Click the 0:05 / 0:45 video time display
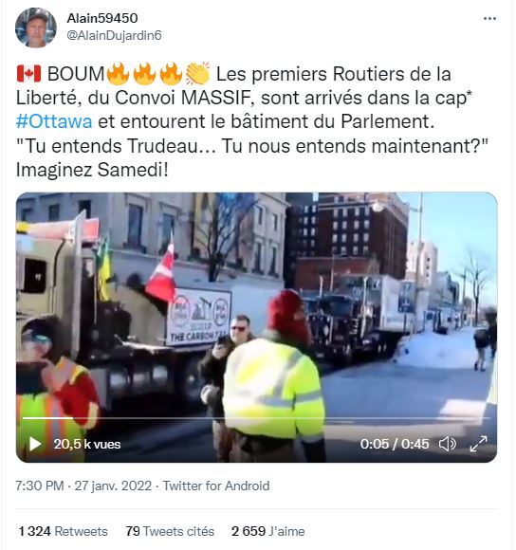Image resolution: width=516 pixels, height=550 pixels. pos(395,444)
